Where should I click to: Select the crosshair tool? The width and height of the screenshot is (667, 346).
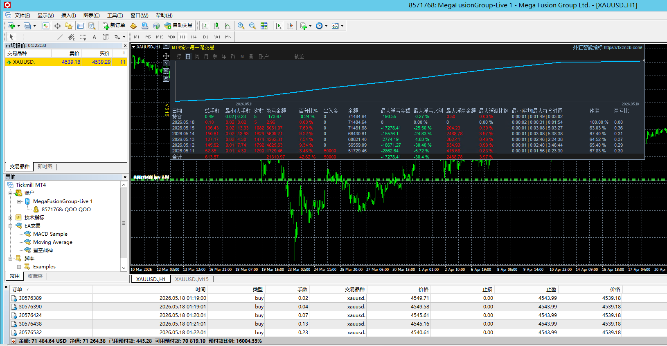pyautogui.click(x=23, y=37)
